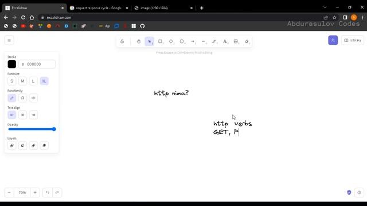Bookmark this page with star
The image size is (367, 206).
pos(334,18)
